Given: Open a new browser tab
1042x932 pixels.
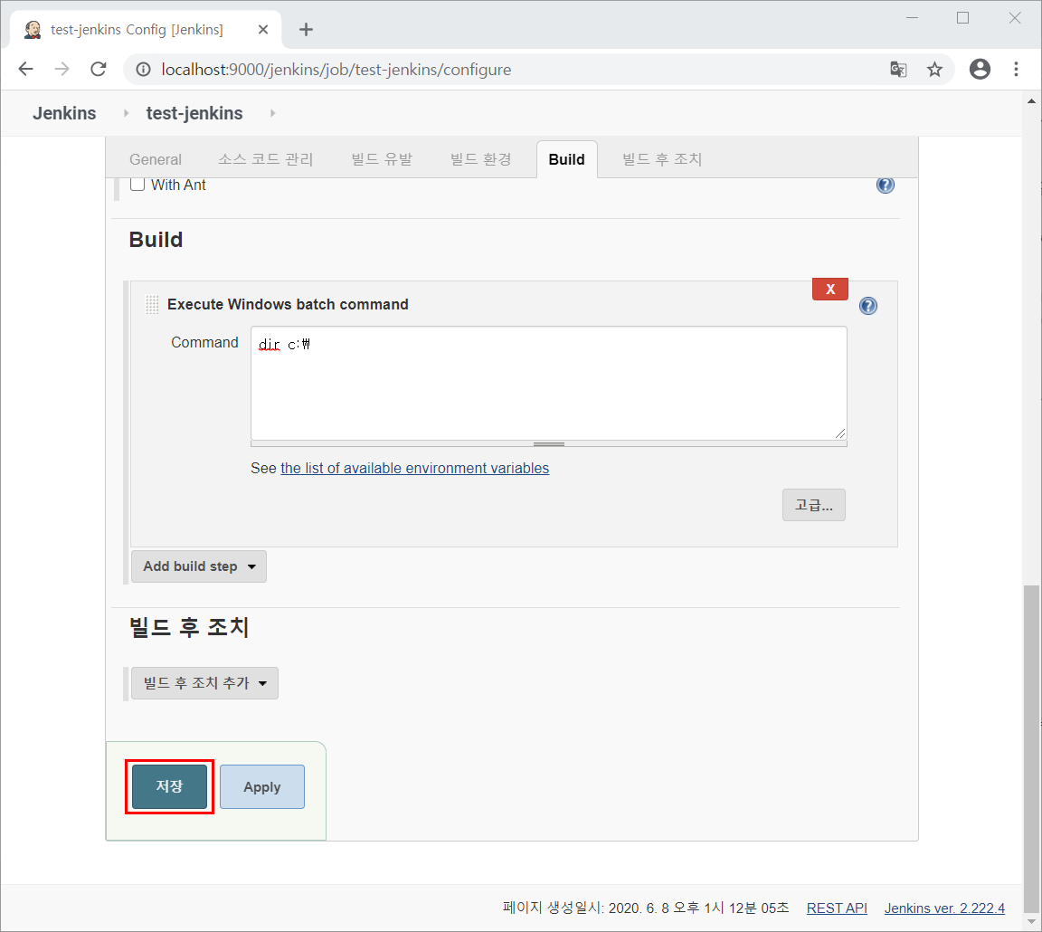Looking at the screenshot, I should 306,29.
